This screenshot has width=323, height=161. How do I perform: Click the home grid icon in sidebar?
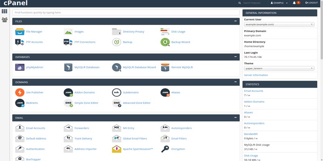[4, 11]
